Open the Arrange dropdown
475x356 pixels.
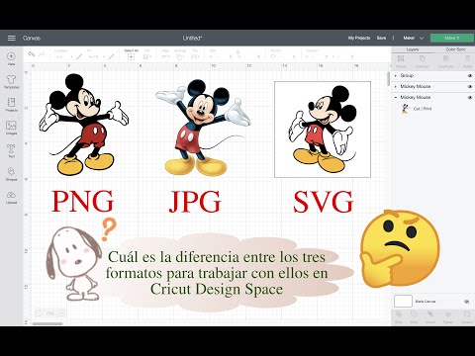click(x=180, y=57)
